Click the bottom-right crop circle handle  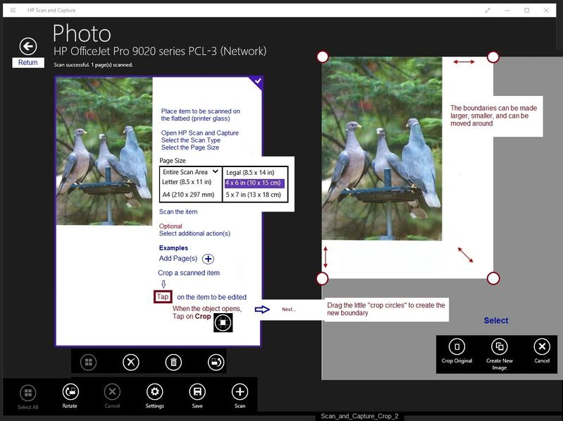(x=493, y=279)
